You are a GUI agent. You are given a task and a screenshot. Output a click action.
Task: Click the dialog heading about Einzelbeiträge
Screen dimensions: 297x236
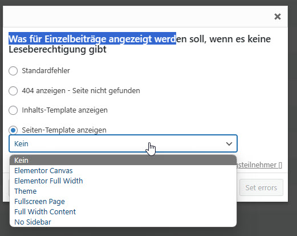click(x=140, y=44)
